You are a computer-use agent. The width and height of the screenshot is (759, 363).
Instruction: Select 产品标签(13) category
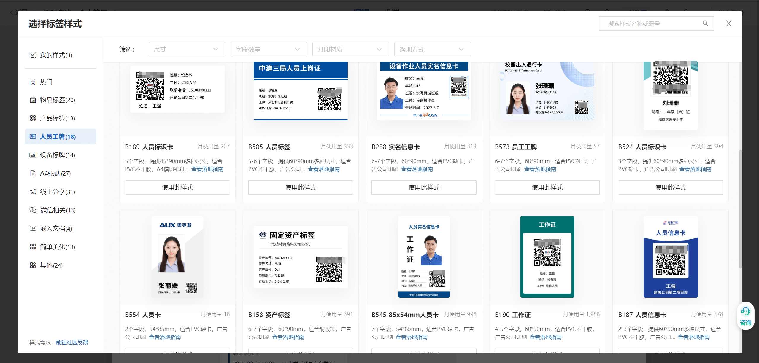coord(61,118)
